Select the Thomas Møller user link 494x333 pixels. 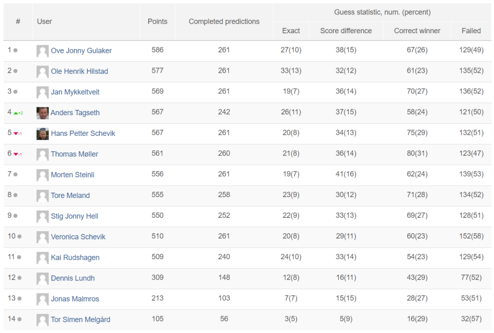(74, 154)
